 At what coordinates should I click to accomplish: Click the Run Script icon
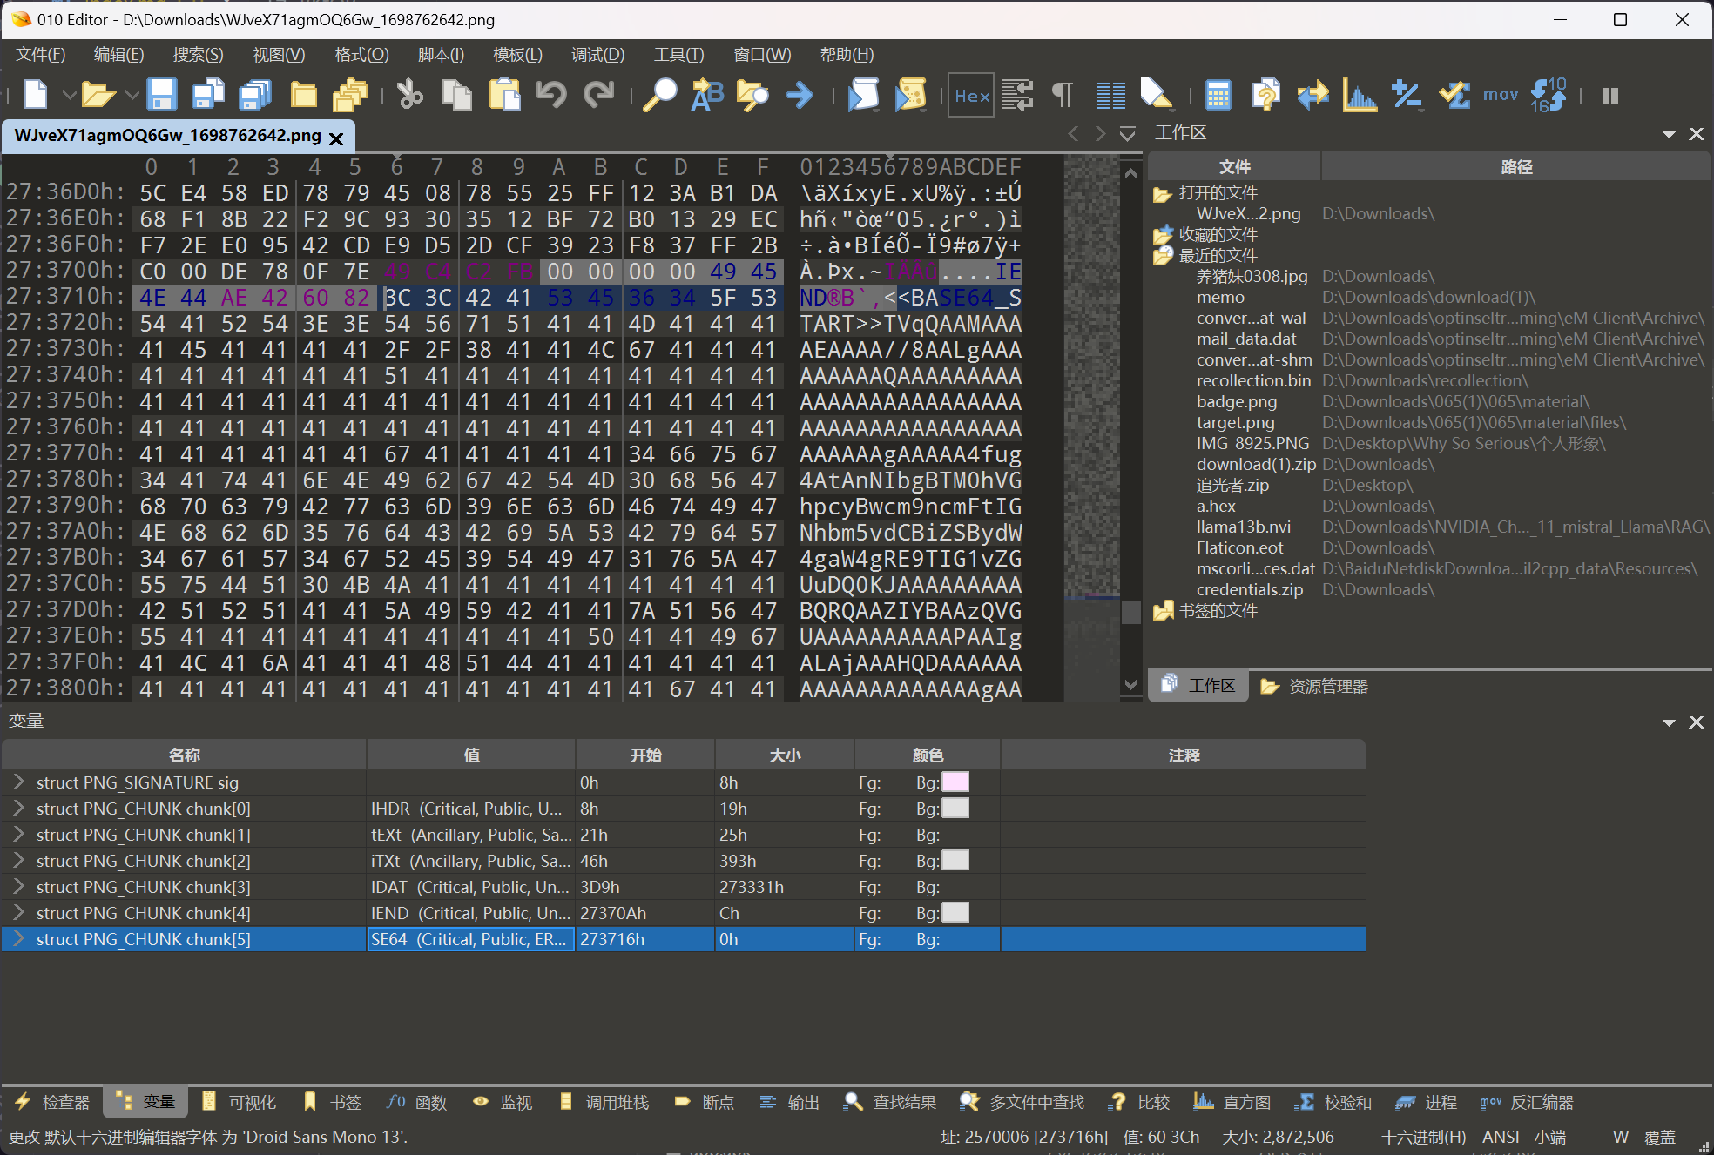(863, 94)
